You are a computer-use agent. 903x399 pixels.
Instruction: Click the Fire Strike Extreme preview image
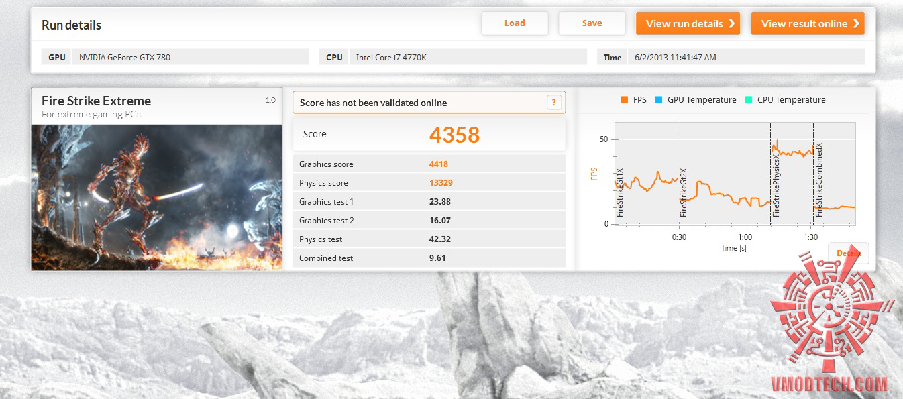click(156, 198)
